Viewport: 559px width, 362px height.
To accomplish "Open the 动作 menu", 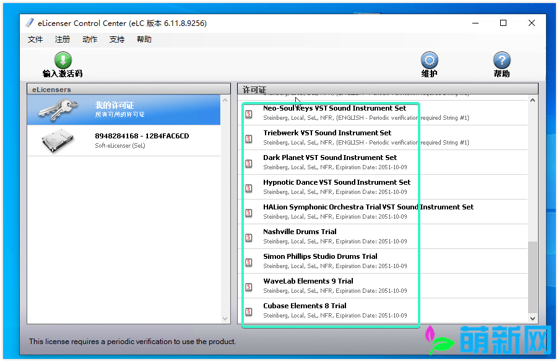I will (90, 40).
